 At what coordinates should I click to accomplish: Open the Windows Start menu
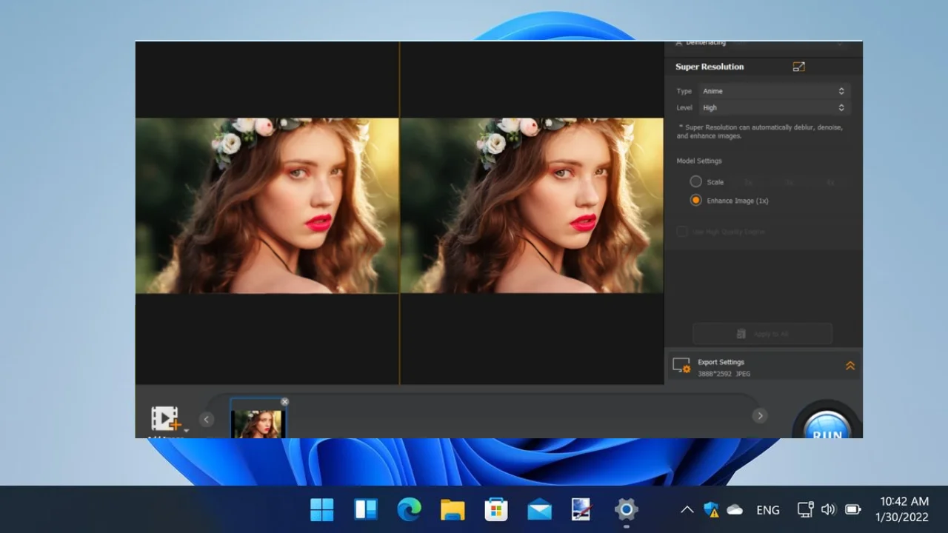[322, 509]
